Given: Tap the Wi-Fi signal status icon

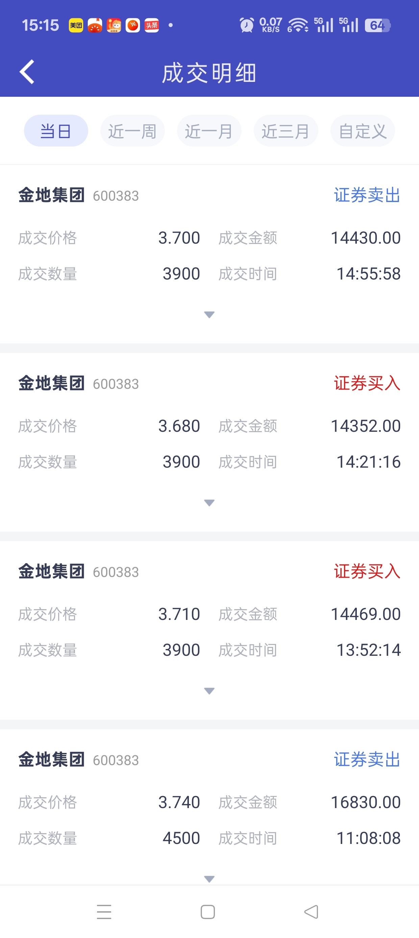Looking at the screenshot, I should [298, 25].
